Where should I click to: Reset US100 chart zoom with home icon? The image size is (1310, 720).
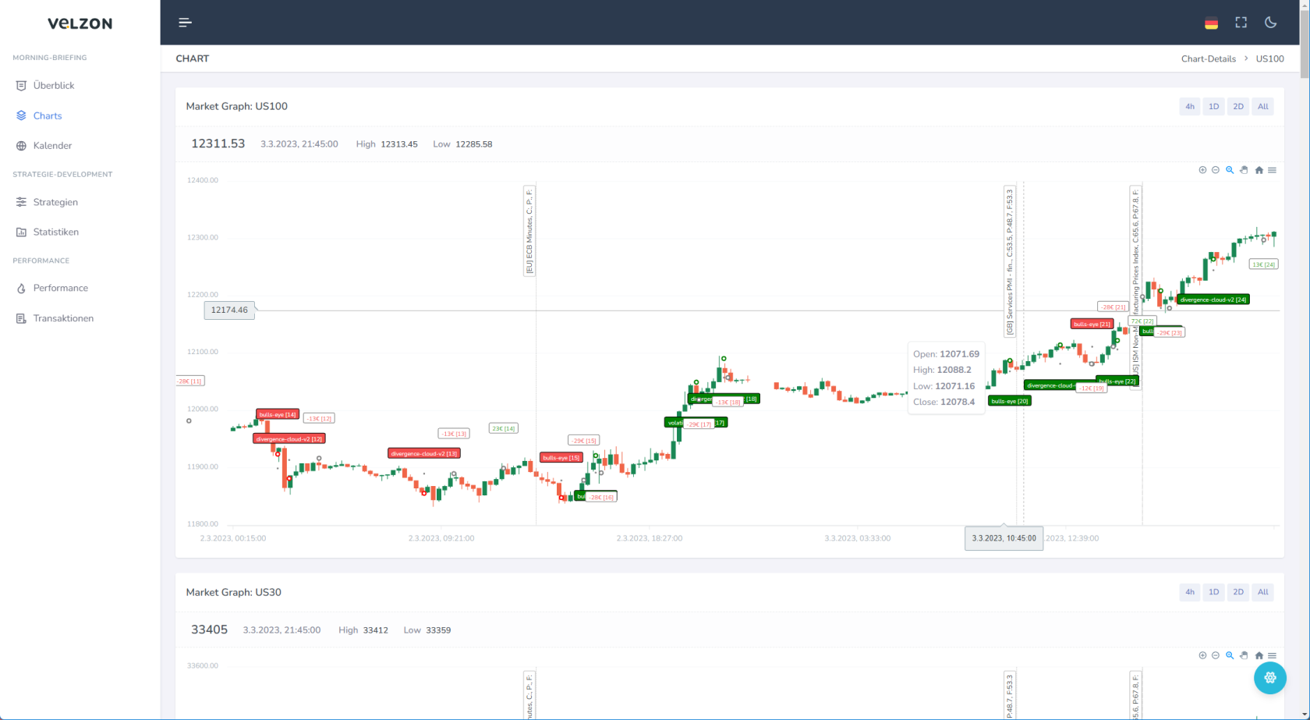pyautogui.click(x=1259, y=170)
